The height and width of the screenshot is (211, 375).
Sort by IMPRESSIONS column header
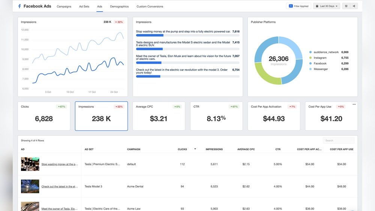point(214,149)
